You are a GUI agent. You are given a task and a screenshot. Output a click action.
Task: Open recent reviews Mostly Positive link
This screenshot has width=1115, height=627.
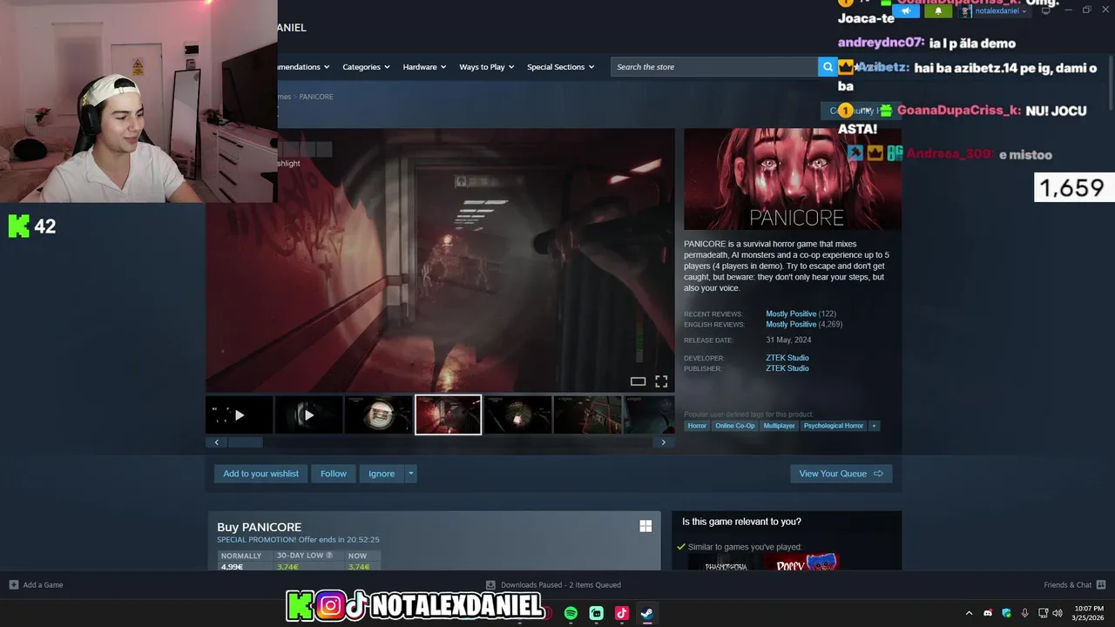tap(791, 313)
